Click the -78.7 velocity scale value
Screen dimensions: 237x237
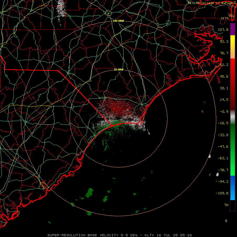click(223, 170)
